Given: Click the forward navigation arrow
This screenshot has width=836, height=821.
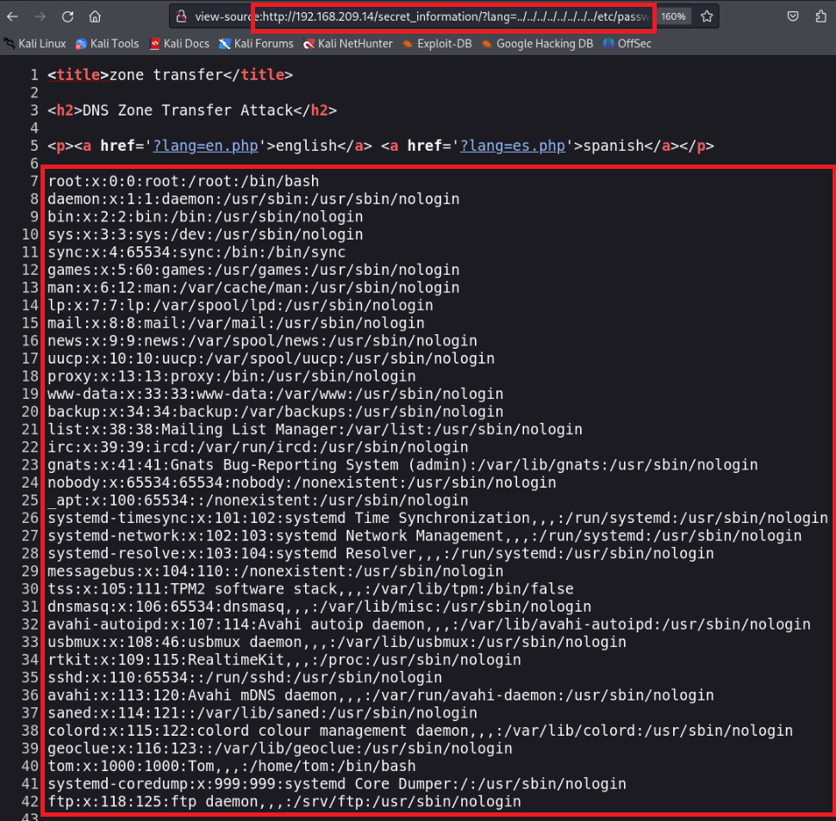Looking at the screenshot, I should 40,16.
